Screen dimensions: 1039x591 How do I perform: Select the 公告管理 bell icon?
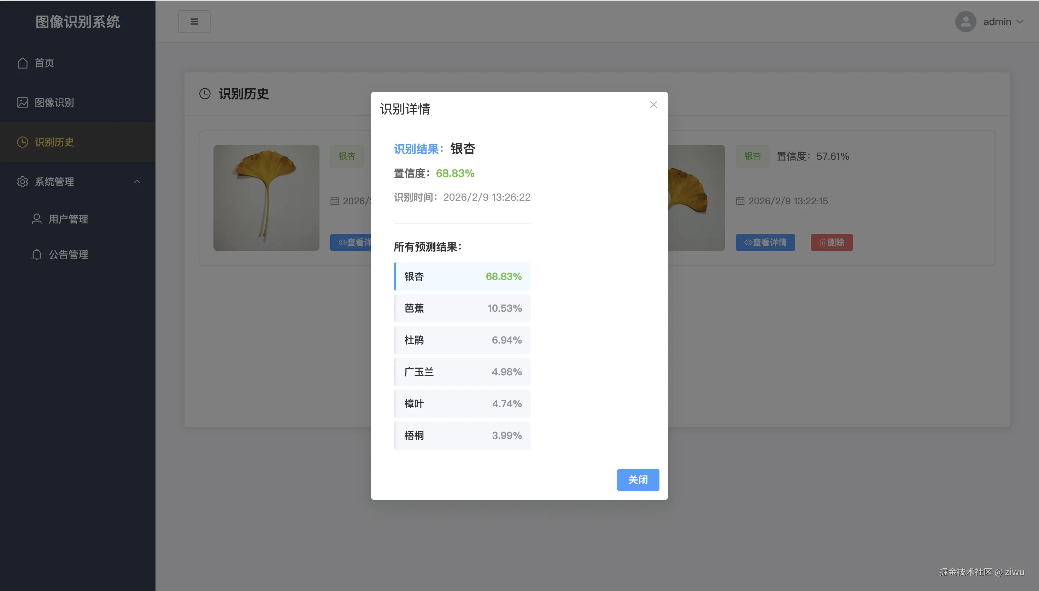(36, 254)
